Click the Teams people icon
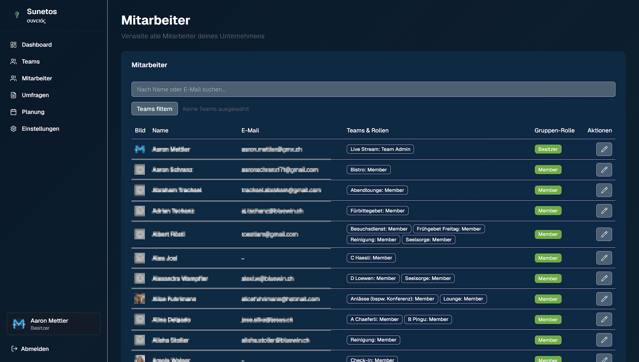 pos(13,62)
